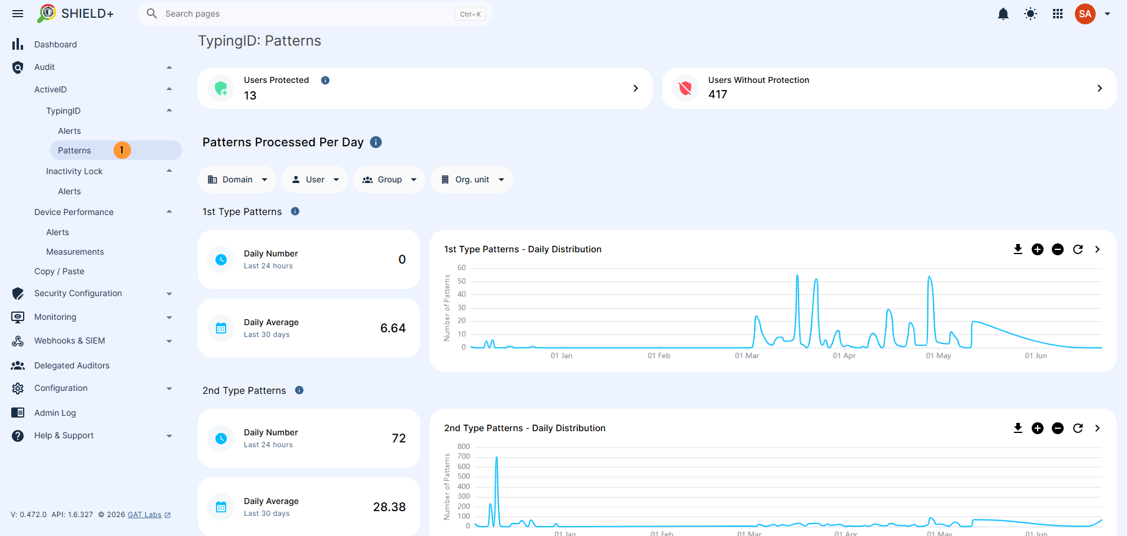
Task: Open 2nd Type Patterns chart details arrow
Action: pos(1097,428)
